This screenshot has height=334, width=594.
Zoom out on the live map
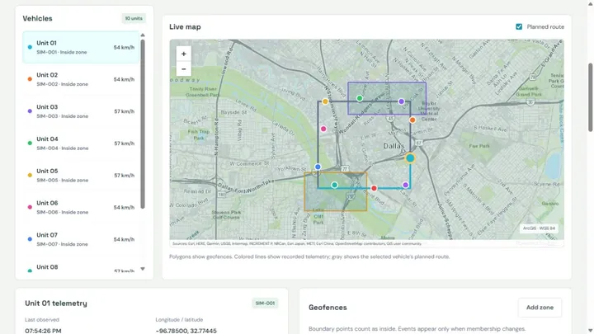pos(184,69)
